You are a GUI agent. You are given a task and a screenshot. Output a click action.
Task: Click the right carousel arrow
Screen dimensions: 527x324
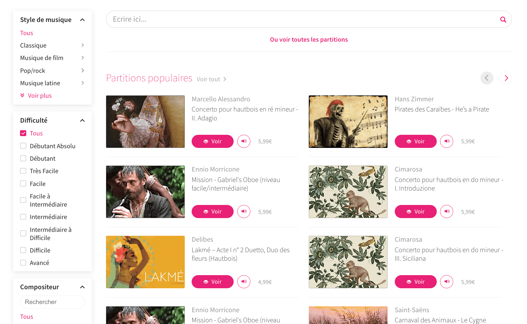pos(505,78)
